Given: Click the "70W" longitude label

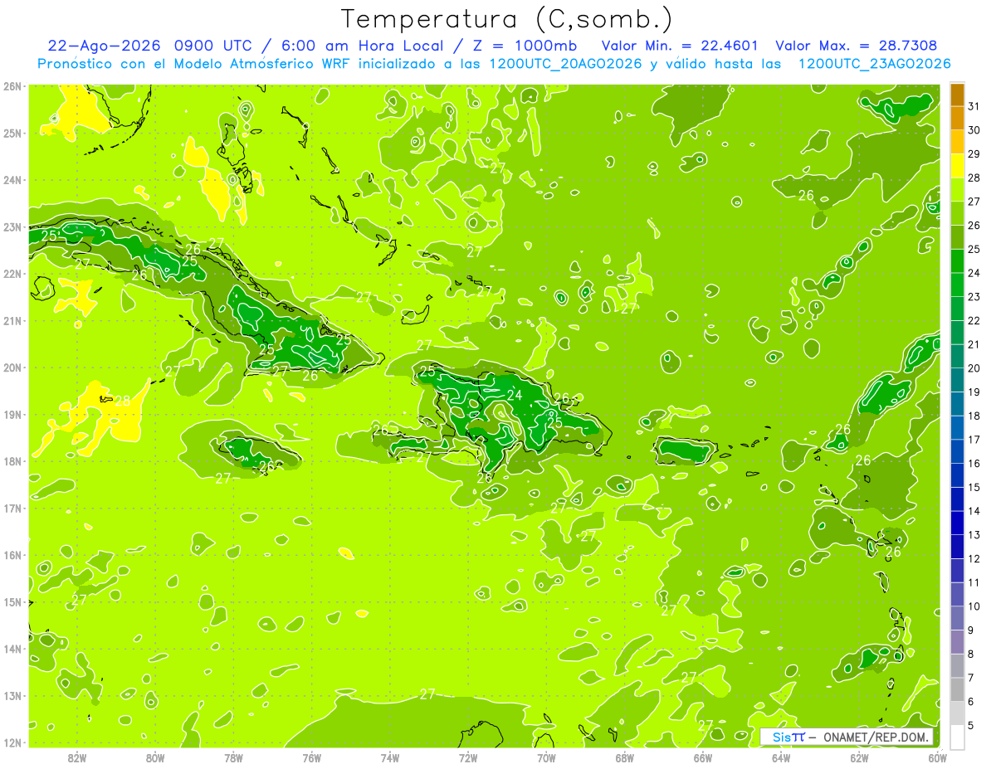Looking at the screenshot, I should (546, 757).
